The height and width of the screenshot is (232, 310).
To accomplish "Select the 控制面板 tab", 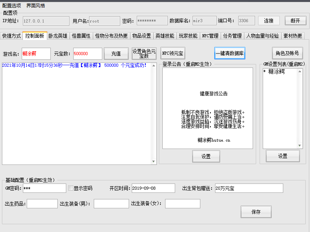I will (35, 36).
